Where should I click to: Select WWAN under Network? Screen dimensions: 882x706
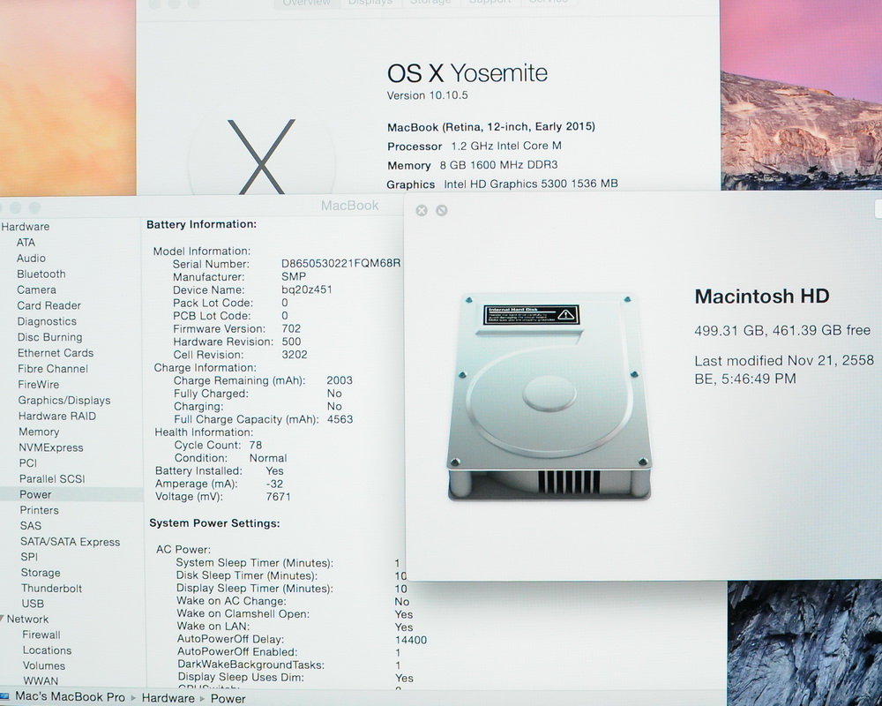point(41,680)
